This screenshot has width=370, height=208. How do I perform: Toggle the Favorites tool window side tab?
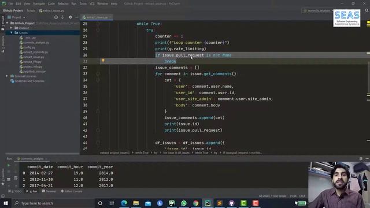pos(3,177)
